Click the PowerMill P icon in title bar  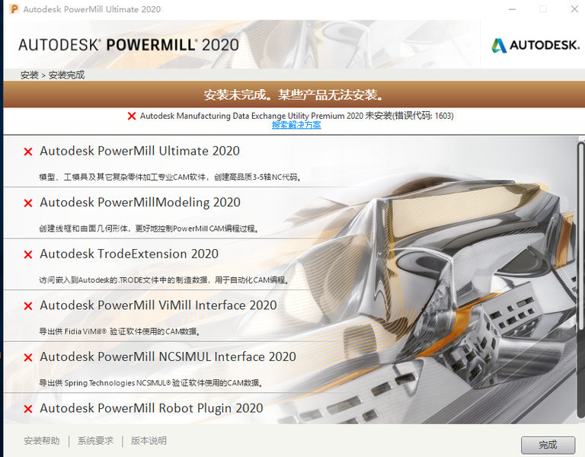click(x=14, y=9)
